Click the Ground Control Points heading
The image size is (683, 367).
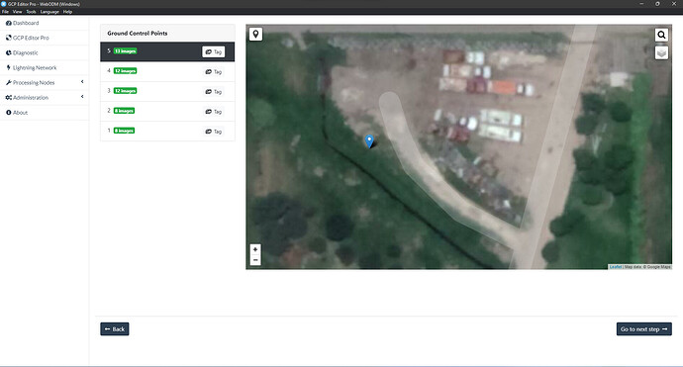click(x=138, y=33)
